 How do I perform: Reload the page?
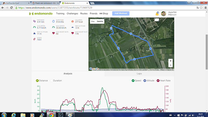pyautogui.click(x=11, y=8)
